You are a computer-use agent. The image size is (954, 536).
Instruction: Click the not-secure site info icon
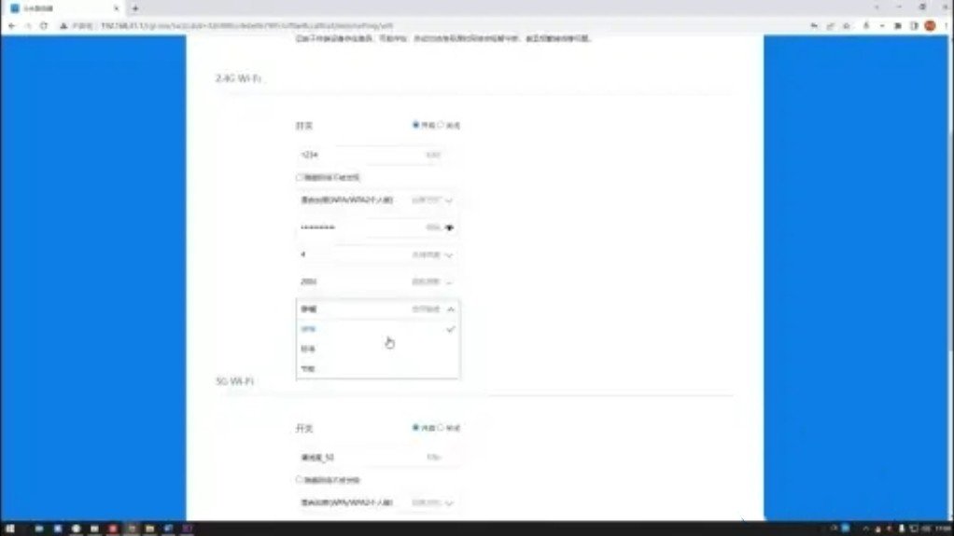tap(63, 26)
